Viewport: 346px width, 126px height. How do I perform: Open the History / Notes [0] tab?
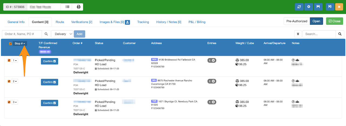point(169,22)
